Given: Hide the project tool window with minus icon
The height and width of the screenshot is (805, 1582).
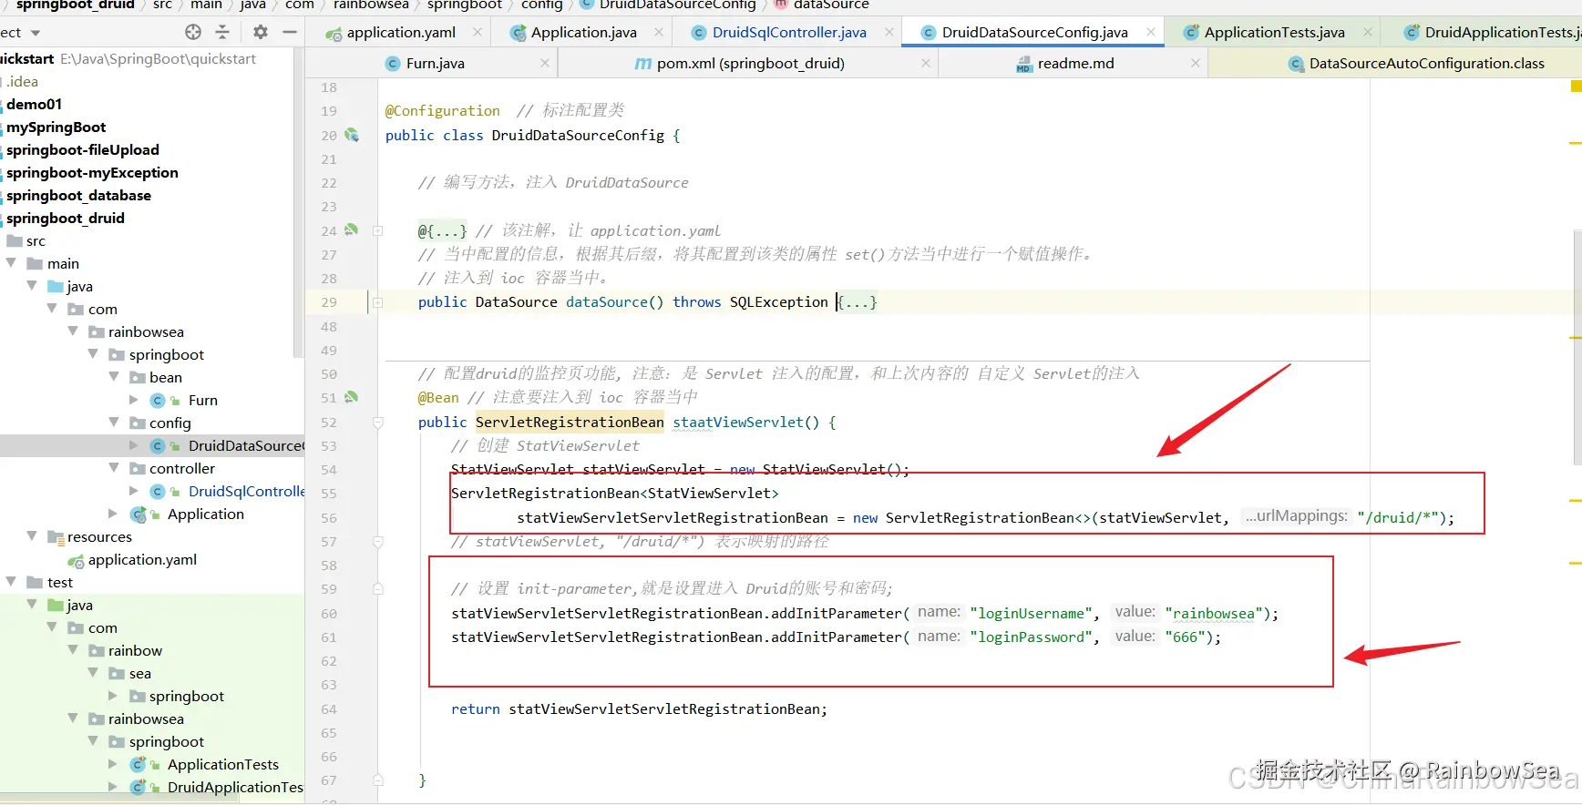Looking at the screenshot, I should pyautogui.click(x=290, y=32).
